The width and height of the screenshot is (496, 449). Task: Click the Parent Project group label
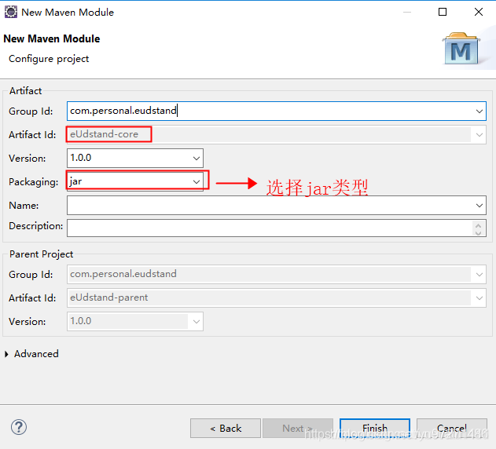[x=41, y=254]
